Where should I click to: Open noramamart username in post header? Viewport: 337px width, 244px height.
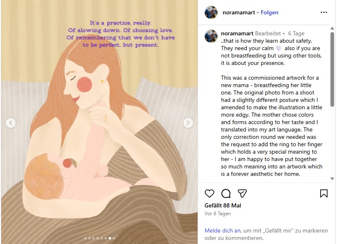pyautogui.click(x=239, y=12)
